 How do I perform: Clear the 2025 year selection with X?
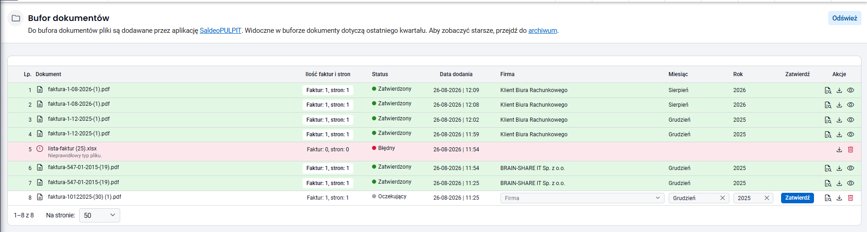point(767,198)
